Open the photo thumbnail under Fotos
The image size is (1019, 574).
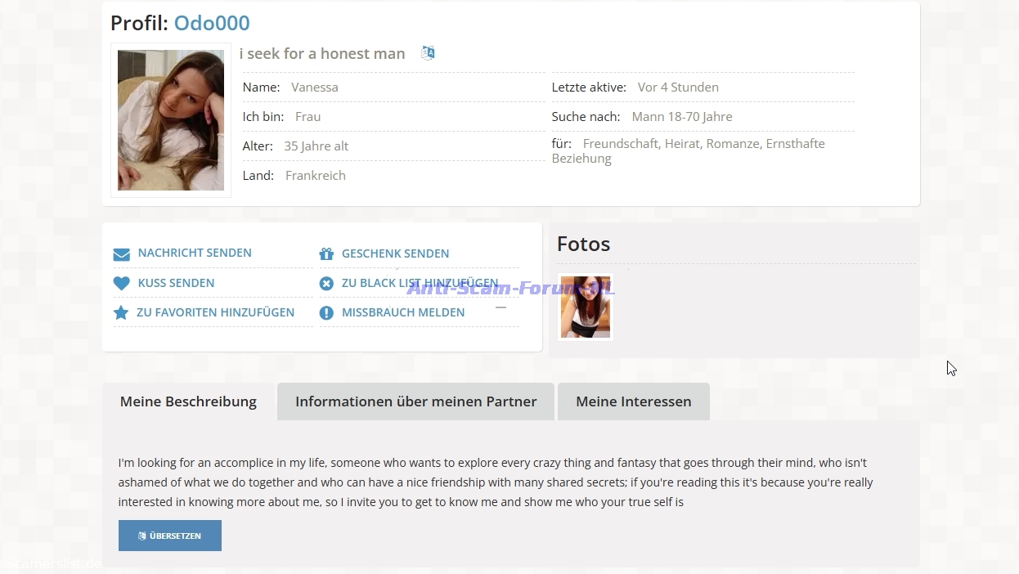click(x=586, y=307)
